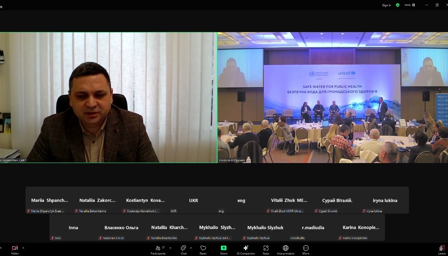Viewport: 448px width, 256px height.
Task: Click the green encryption shield icon
Action: pos(397,5)
